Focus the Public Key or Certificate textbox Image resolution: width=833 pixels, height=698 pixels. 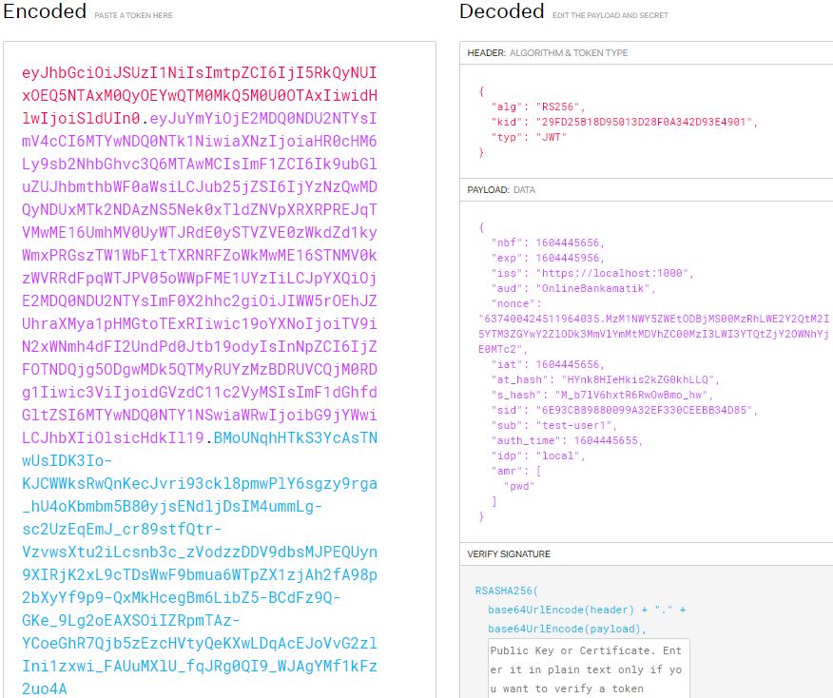589,669
